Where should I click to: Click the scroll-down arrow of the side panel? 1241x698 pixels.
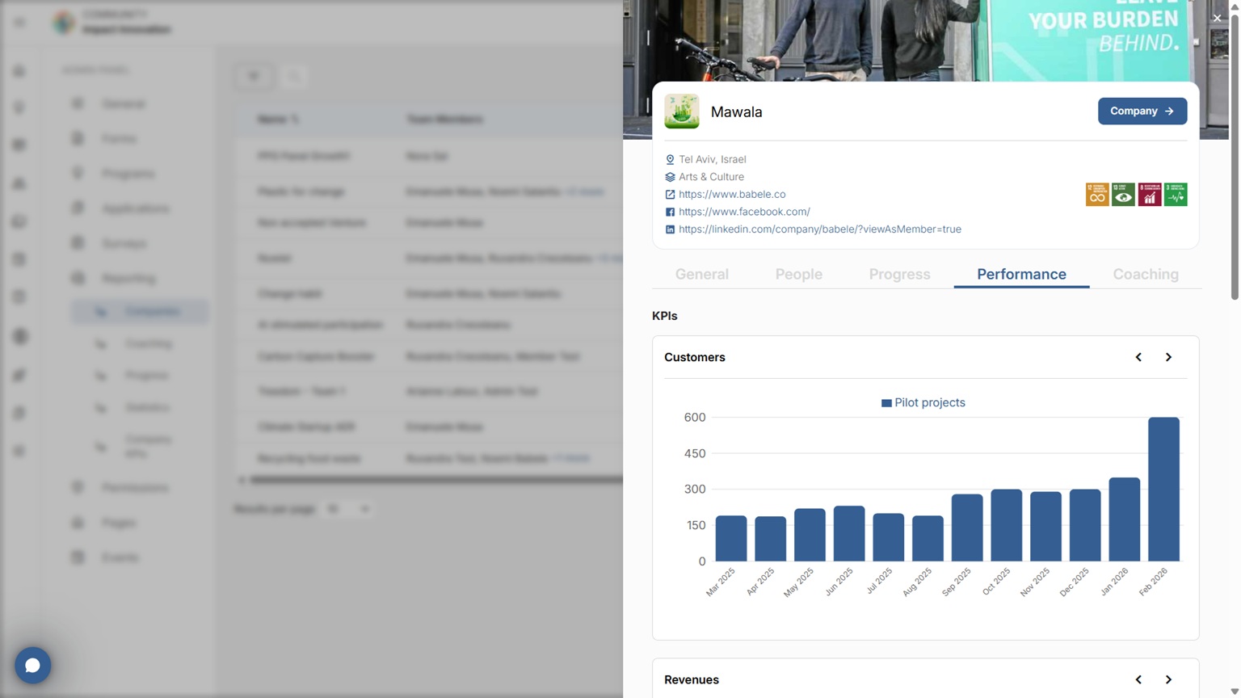(x=1235, y=692)
